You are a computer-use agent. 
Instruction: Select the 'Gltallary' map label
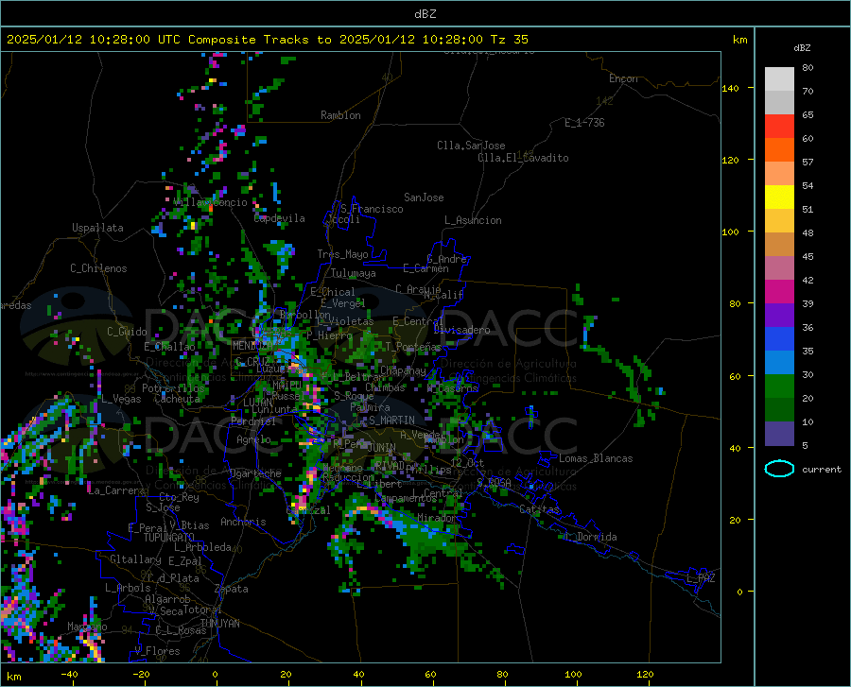pos(135,559)
